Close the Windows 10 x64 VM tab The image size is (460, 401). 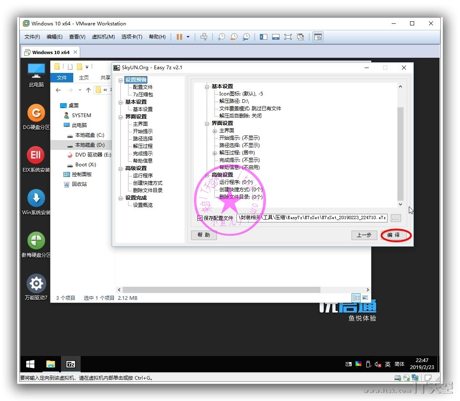75,52
